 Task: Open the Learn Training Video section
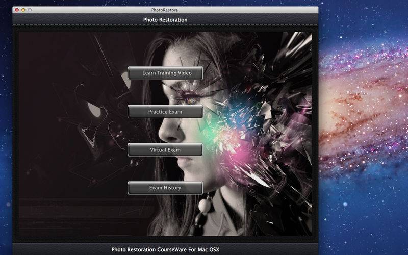coord(165,73)
